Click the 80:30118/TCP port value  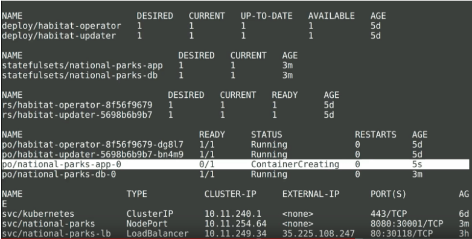(402, 234)
